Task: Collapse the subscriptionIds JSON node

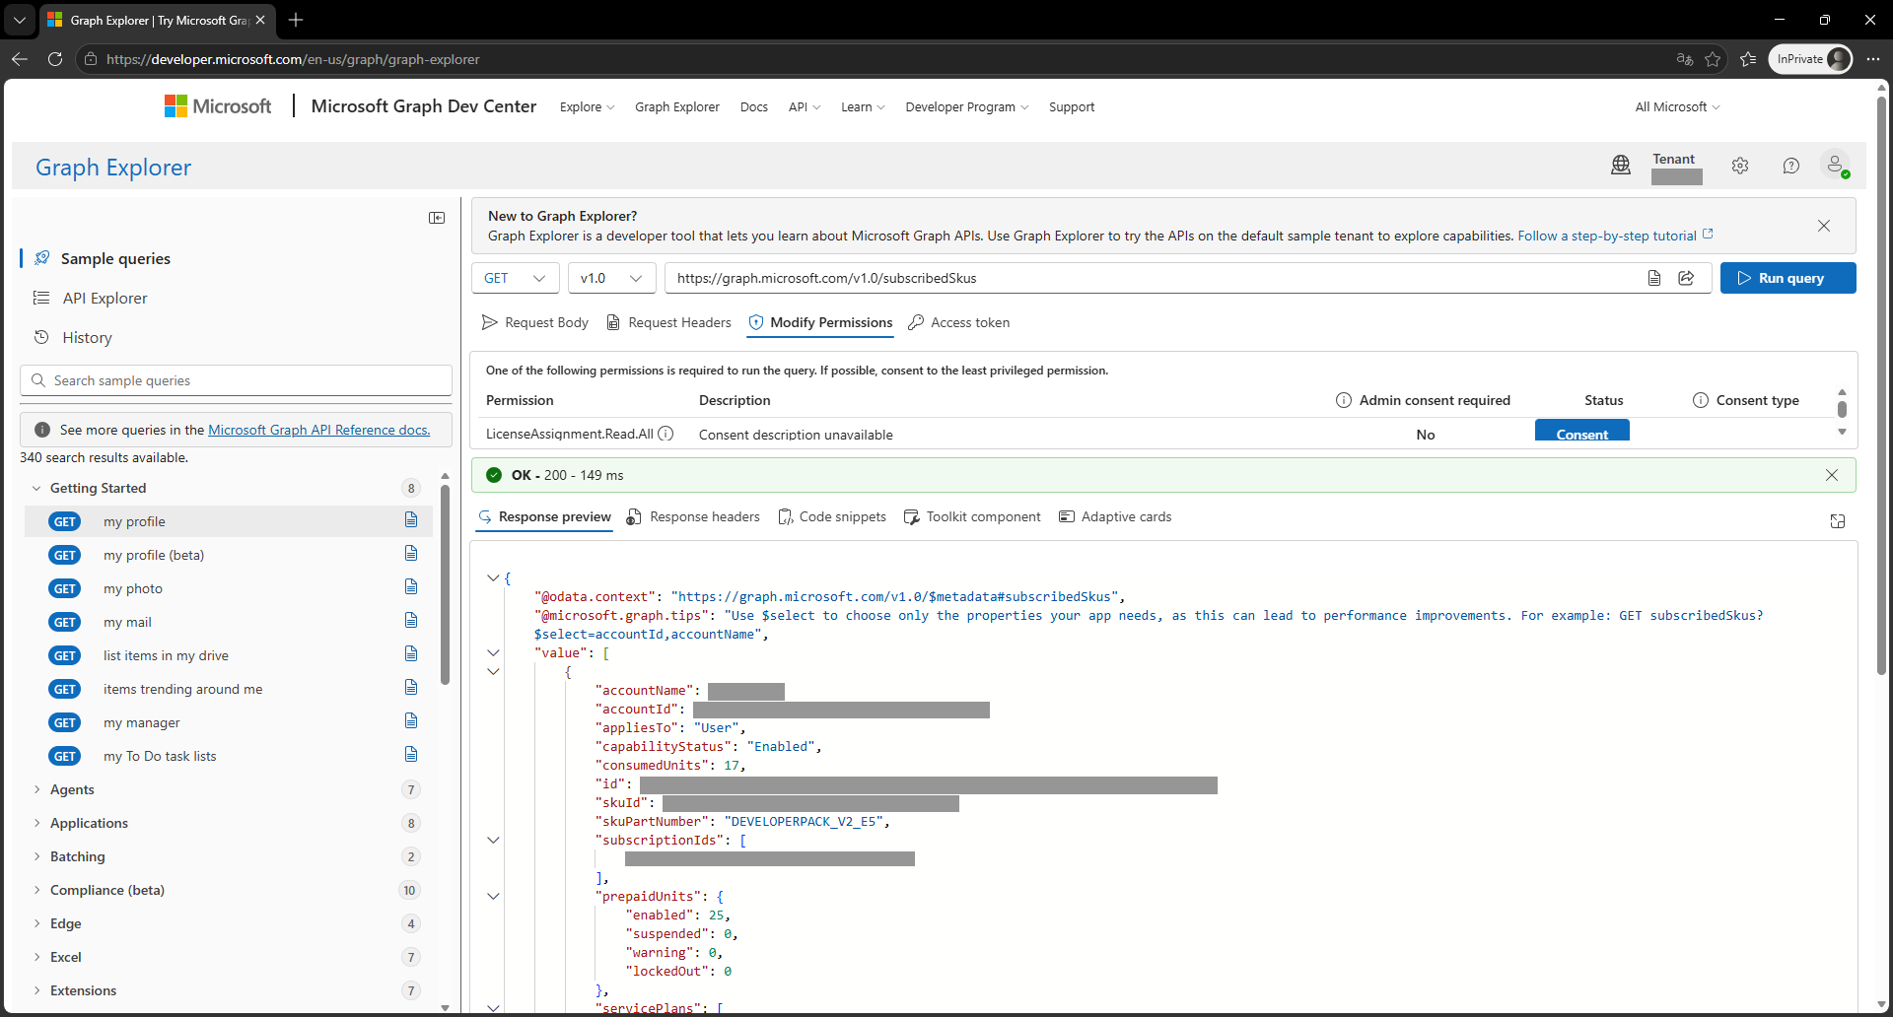Action: (493, 840)
